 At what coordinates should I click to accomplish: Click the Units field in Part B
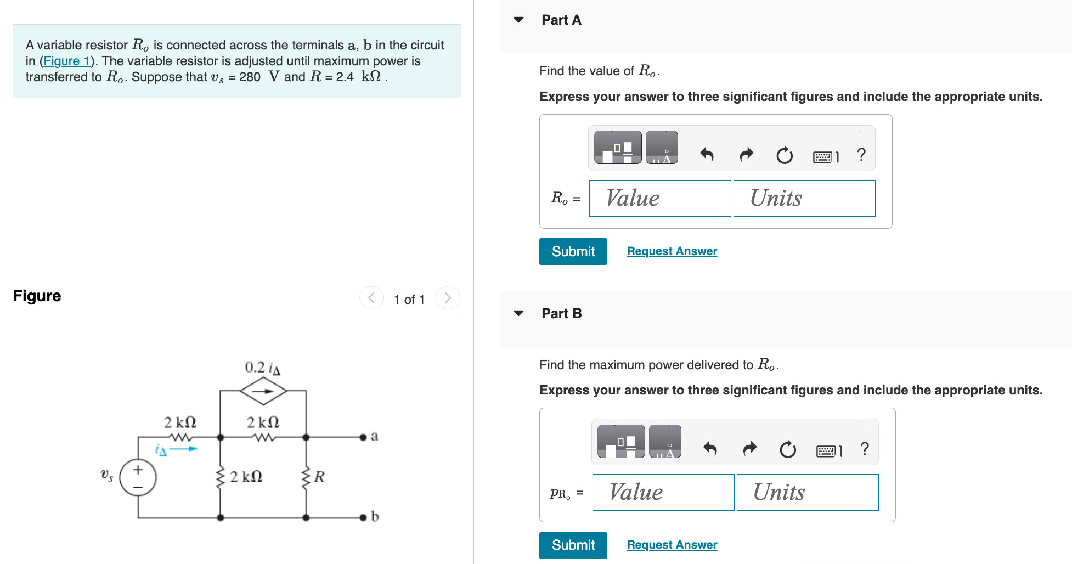pos(807,492)
